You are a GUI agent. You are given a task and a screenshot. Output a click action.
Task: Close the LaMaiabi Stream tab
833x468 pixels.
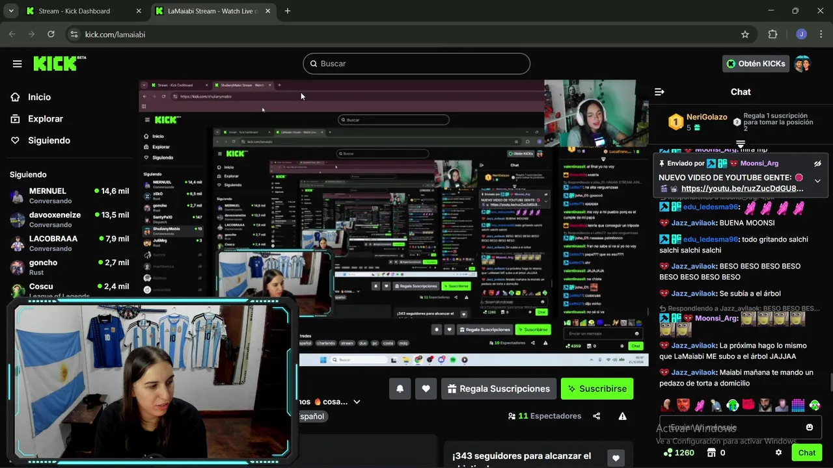click(267, 11)
